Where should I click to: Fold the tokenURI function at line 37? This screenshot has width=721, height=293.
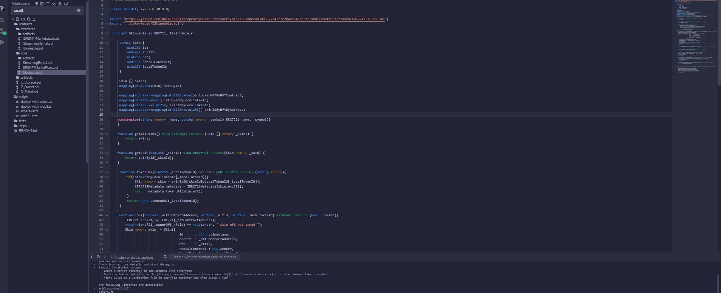tap(107, 172)
